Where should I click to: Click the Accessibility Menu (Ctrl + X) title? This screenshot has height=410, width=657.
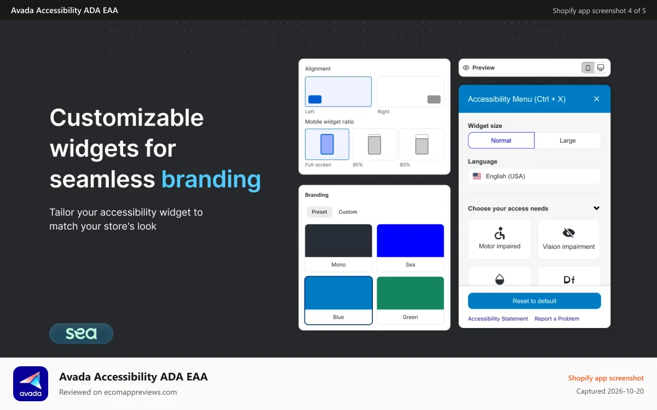[517, 99]
